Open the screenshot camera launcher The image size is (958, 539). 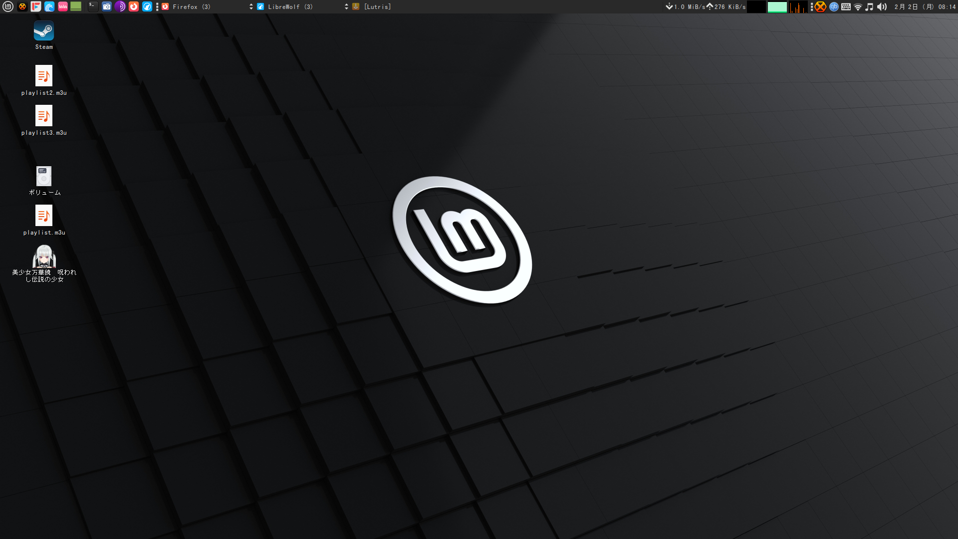[106, 6]
